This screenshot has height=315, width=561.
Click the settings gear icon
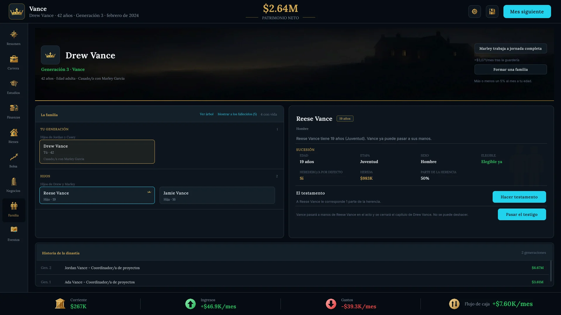click(475, 12)
